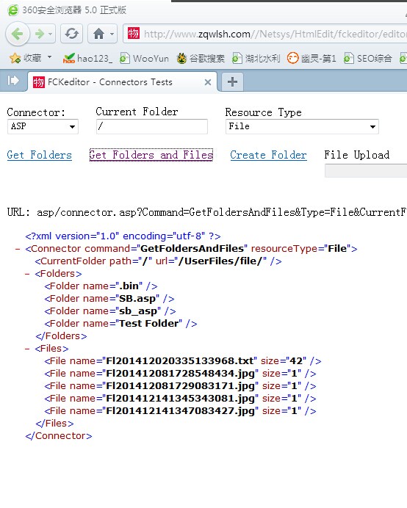Collapse the Files XML node
Image resolution: width=407 pixels, height=508 pixels.
tap(28, 349)
